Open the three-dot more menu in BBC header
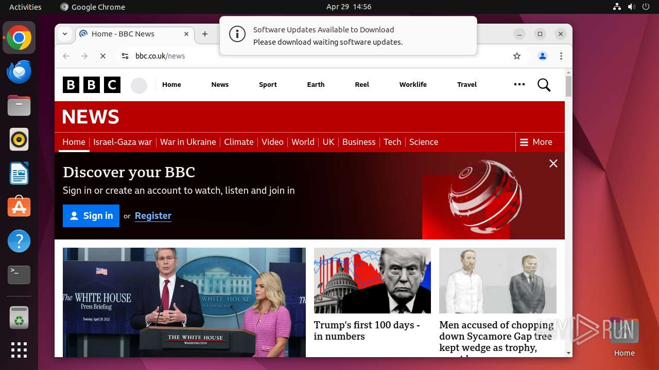This screenshot has height=370, width=659. pyautogui.click(x=519, y=84)
